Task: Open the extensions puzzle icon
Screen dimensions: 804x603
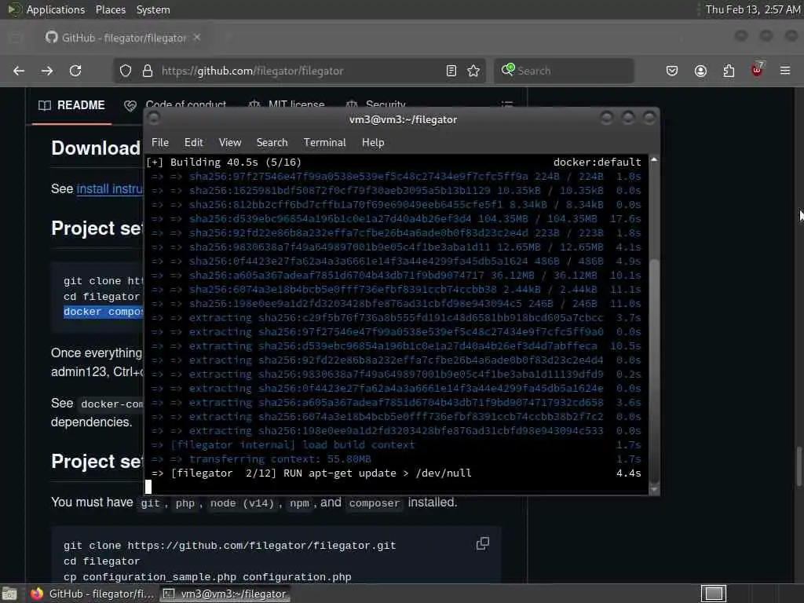Action: pyautogui.click(x=729, y=71)
